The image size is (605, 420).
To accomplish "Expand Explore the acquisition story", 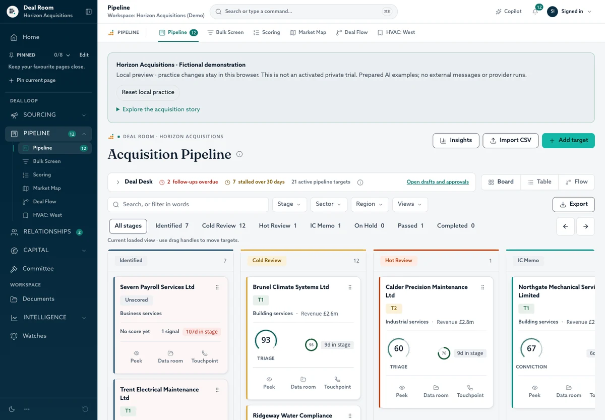I will coord(158,109).
